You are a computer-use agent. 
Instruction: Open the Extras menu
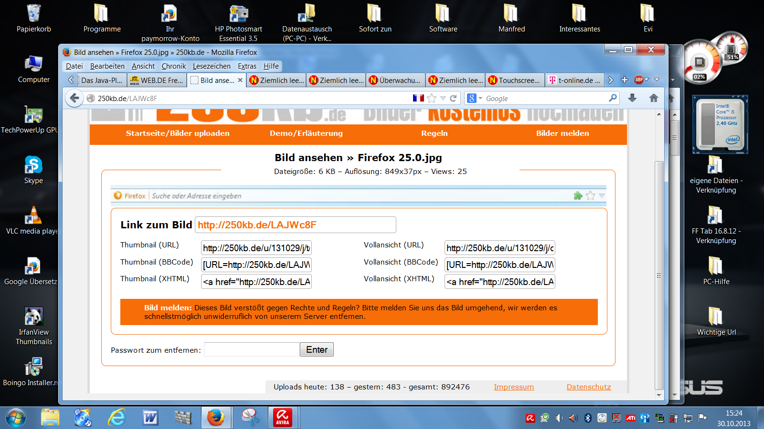[247, 66]
